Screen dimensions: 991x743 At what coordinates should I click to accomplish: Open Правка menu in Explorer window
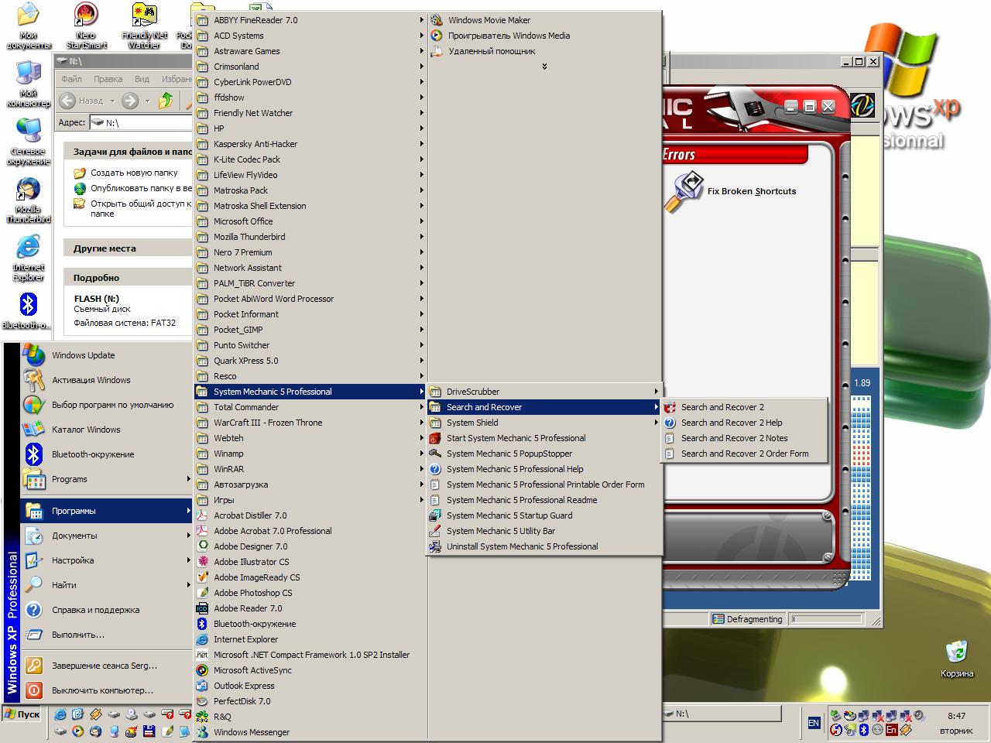(108, 79)
